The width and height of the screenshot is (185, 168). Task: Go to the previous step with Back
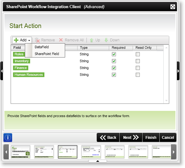pos(108,137)
